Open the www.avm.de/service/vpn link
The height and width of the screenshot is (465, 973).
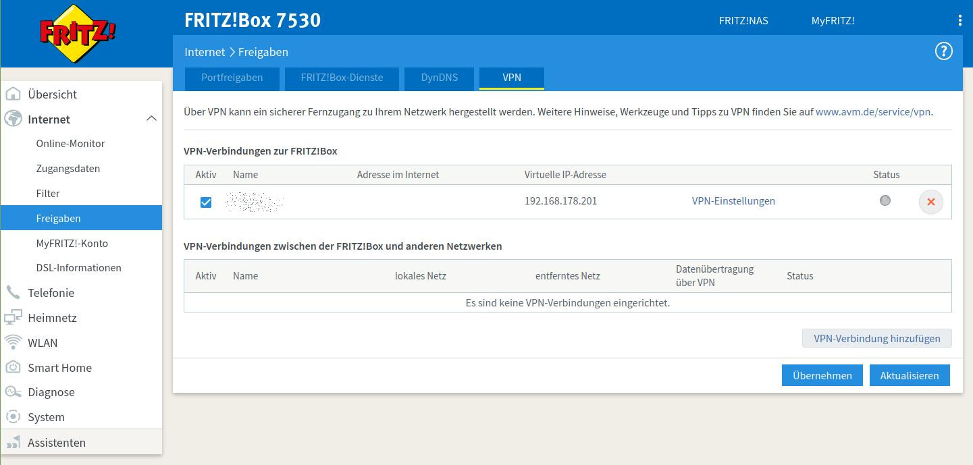point(873,111)
